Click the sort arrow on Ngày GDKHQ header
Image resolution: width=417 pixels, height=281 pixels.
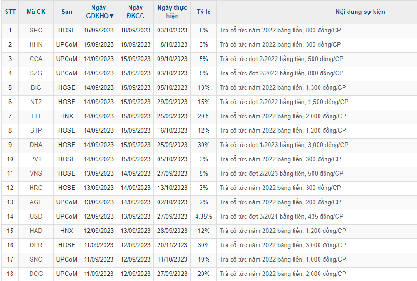111,16
